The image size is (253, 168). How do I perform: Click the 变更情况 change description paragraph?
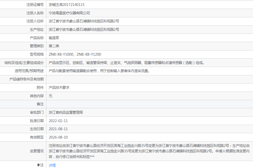coord(149,151)
